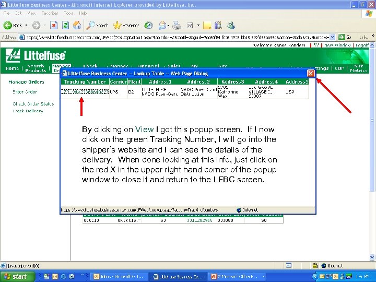Click the green sales order number link in the table
Screen dimensions: 376x282
tap(199, 220)
